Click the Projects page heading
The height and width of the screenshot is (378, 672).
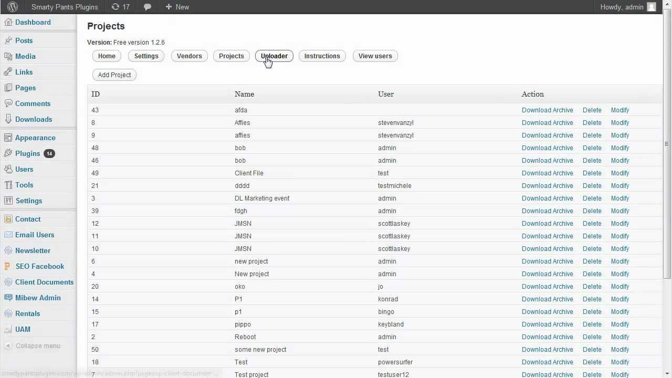coord(106,26)
